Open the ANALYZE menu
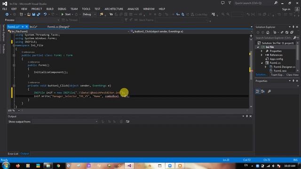This screenshot has height=169, width=301. pos(133,9)
